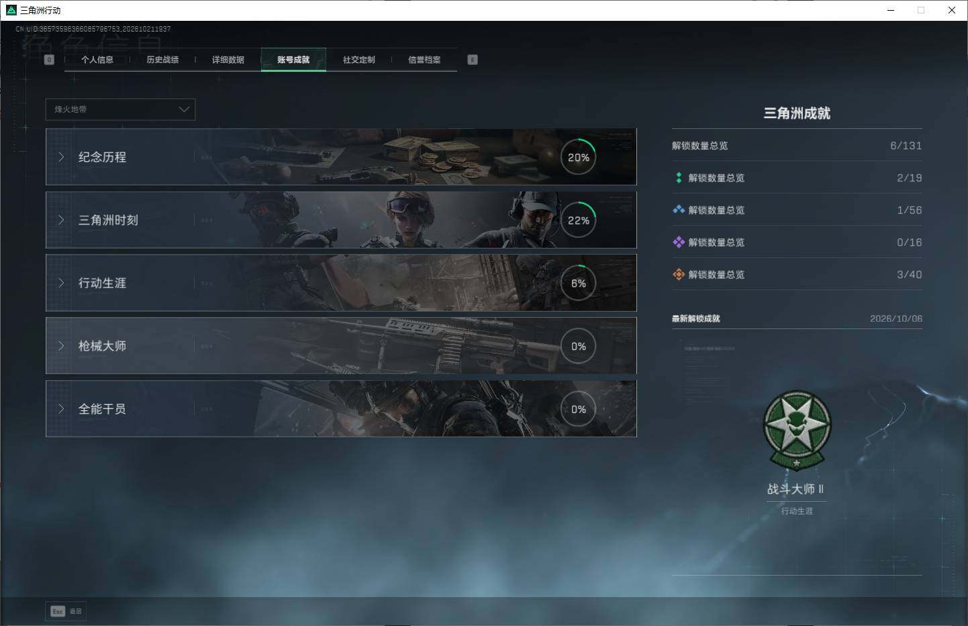The width and height of the screenshot is (968, 626).
Task: Click the Q key previous-tab icon
Action: click(49, 60)
